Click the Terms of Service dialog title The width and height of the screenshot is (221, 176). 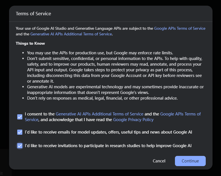point(33,14)
